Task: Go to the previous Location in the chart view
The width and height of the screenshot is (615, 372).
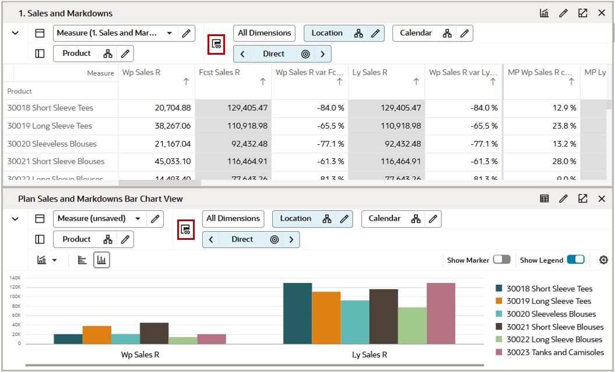Action: click(211, 240)
